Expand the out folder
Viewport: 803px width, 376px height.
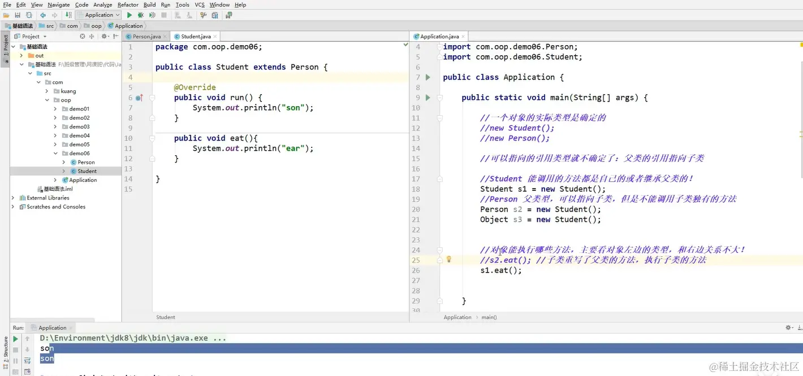pos(21,56)
